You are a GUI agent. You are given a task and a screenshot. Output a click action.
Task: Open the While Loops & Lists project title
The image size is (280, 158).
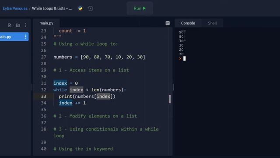(x=52, y=8)
